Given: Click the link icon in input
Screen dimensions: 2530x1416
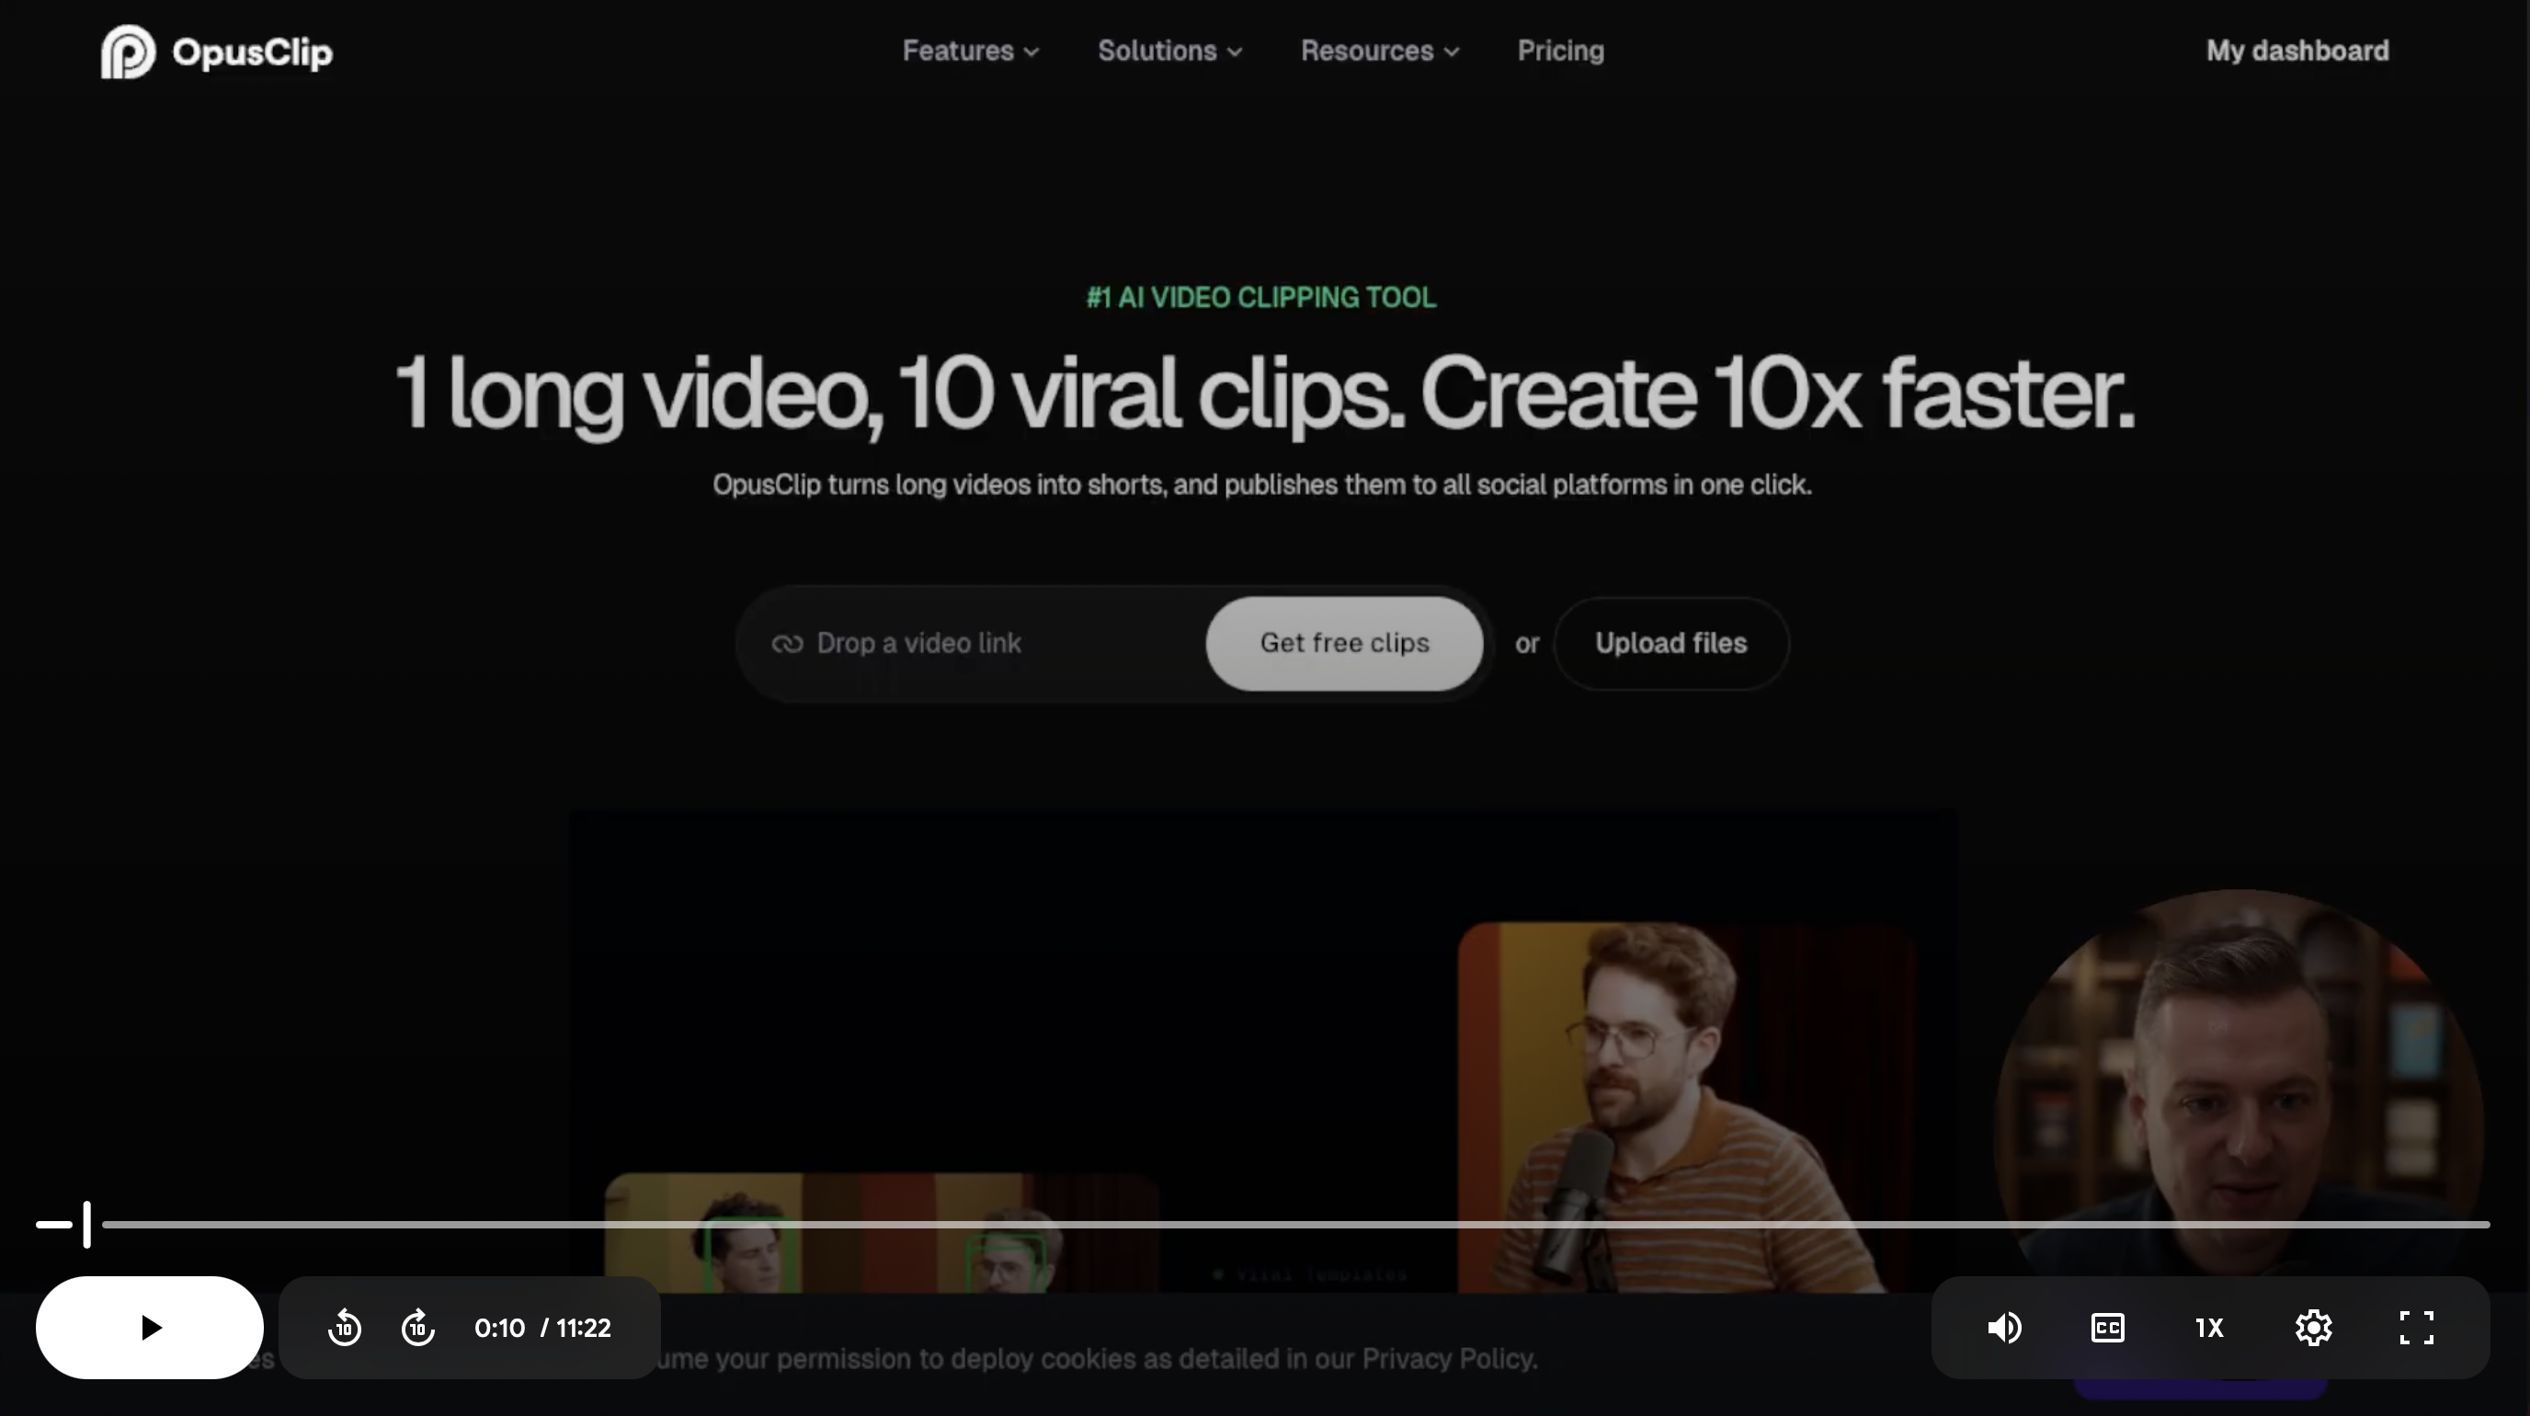Looking at the screenshot, I should [x=787, y=644].
